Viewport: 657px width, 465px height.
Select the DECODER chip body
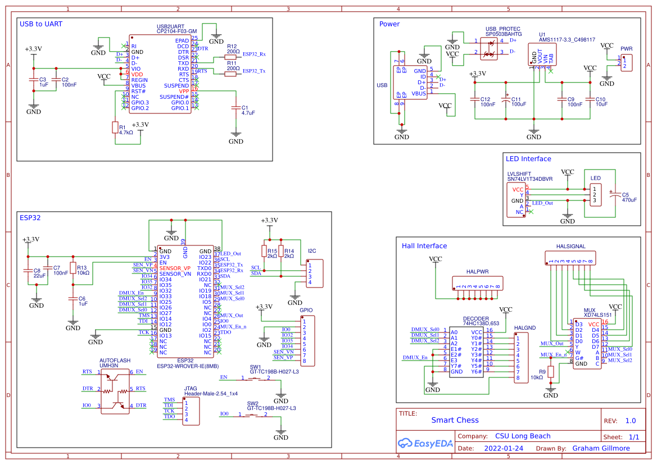[x=466, y=352]
